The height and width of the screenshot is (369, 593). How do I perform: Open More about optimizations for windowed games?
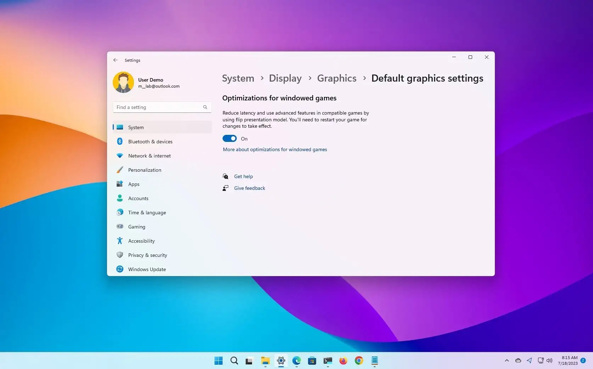pos(275,149)
